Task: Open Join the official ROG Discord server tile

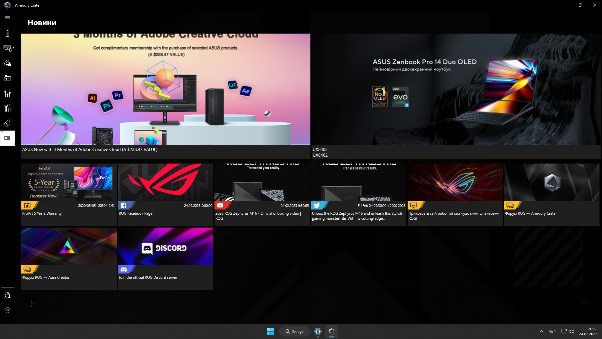Action: [165, 259]
